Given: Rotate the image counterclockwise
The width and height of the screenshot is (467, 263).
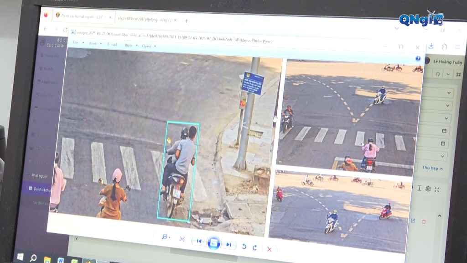Looking at the screenshot, I should 244,246.
